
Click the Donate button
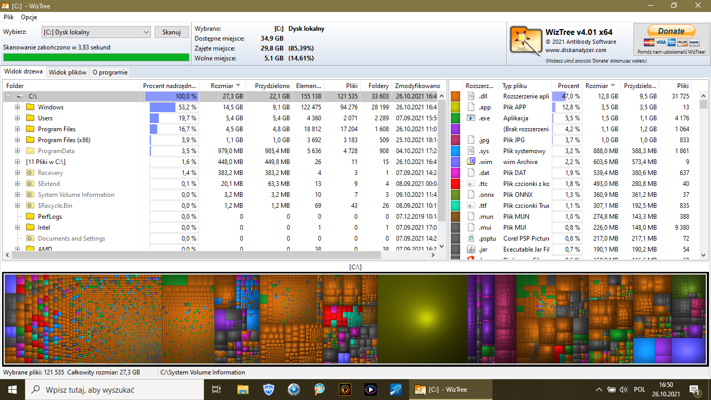click(671, 31)
